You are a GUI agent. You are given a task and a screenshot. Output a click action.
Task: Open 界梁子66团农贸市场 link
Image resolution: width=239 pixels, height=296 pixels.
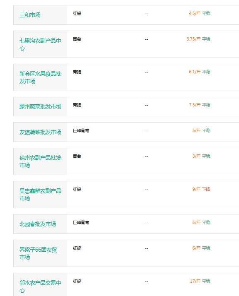pyautogui.click(x=38, y=253)
